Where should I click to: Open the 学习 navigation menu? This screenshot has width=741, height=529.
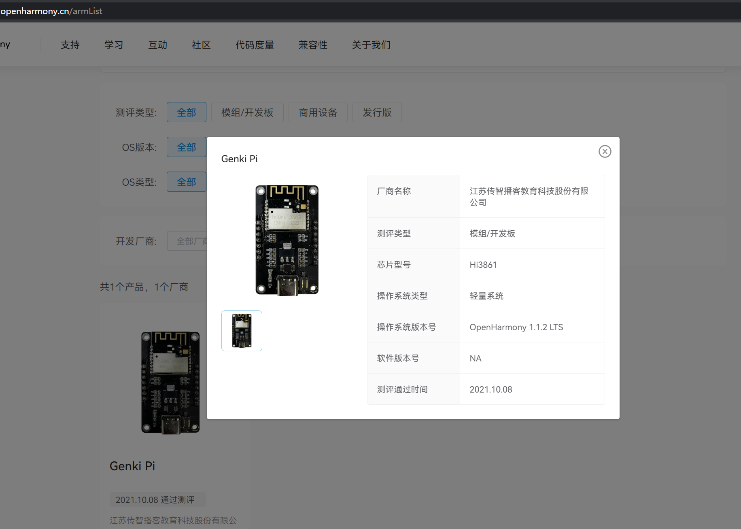[114, 45]
